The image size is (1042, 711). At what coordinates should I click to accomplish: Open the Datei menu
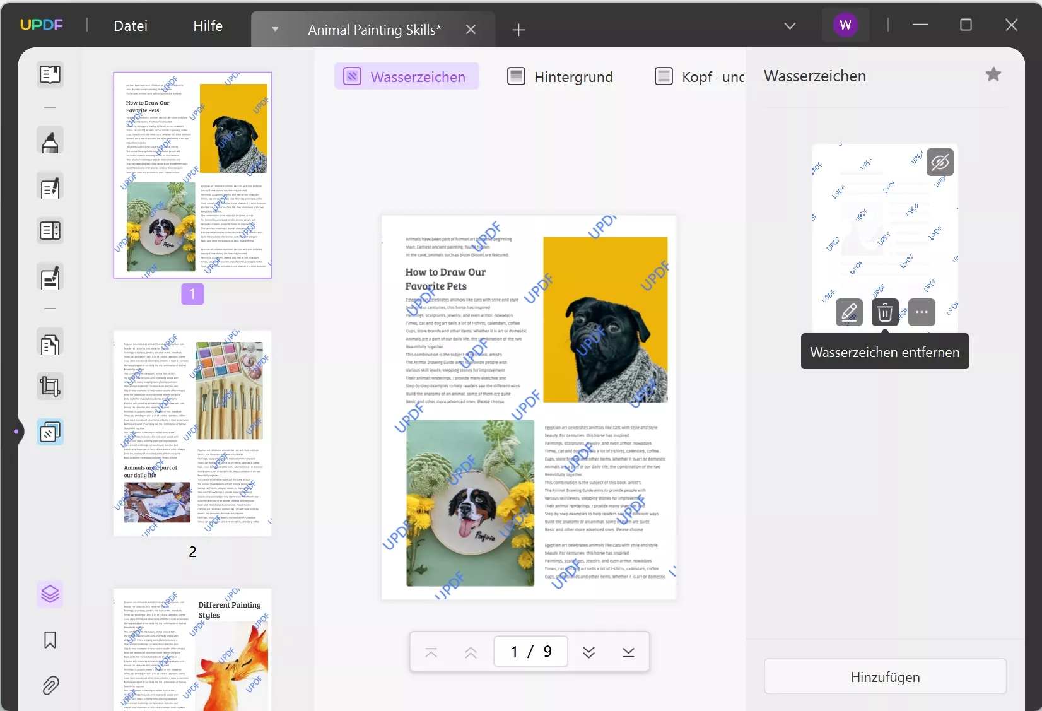131,26
